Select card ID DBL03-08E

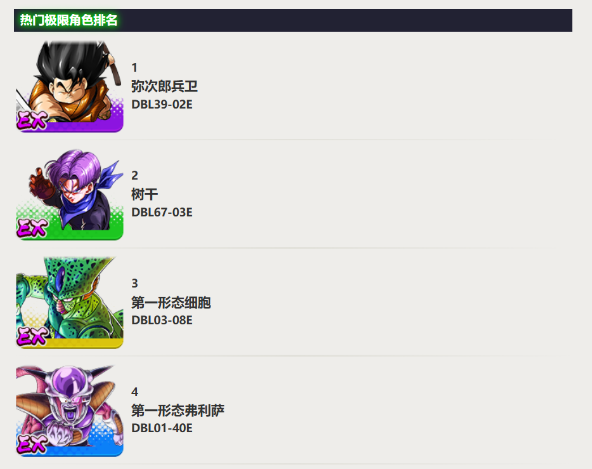point(162,320)
